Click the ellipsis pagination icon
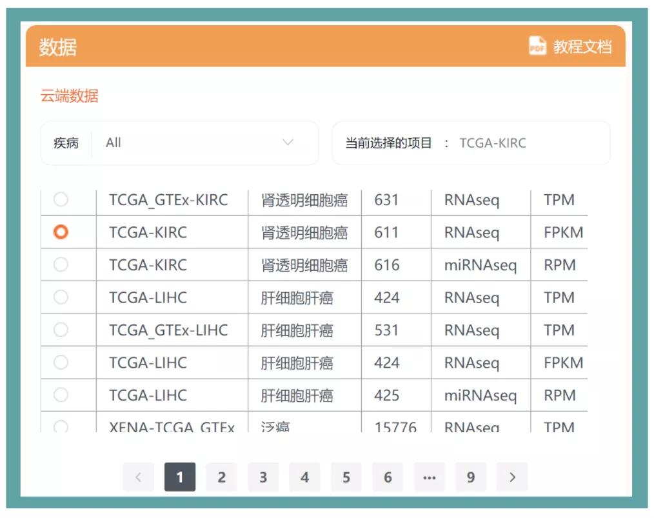The width and height of the screenshot is (654, 518). 429,477
